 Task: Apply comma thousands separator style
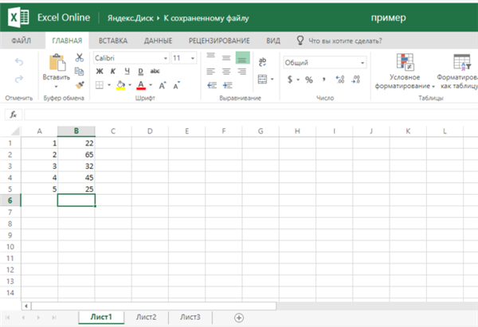[x=323, y=79]
